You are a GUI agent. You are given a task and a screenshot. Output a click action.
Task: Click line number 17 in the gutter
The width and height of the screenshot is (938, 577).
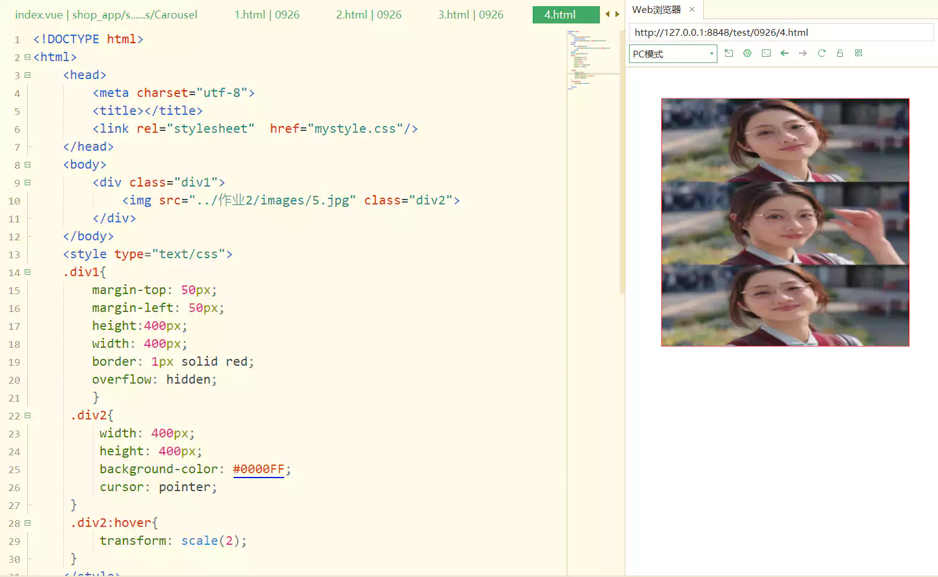click(x=14, y=326)
